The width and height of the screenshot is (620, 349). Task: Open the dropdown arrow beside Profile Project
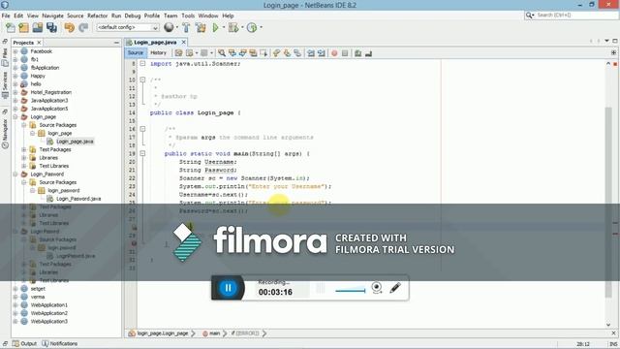tap(261, 28)
